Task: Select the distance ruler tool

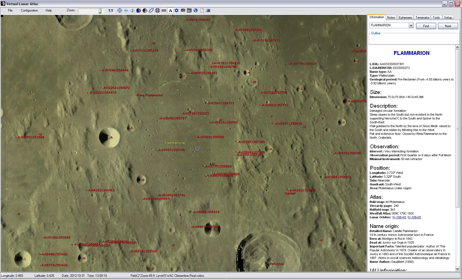Action: click(x=164, y=10)
